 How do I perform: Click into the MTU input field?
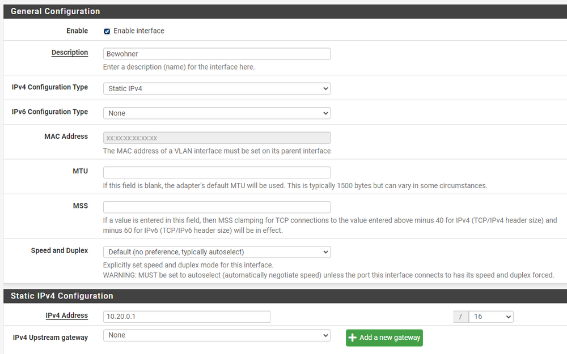point(217,173)
